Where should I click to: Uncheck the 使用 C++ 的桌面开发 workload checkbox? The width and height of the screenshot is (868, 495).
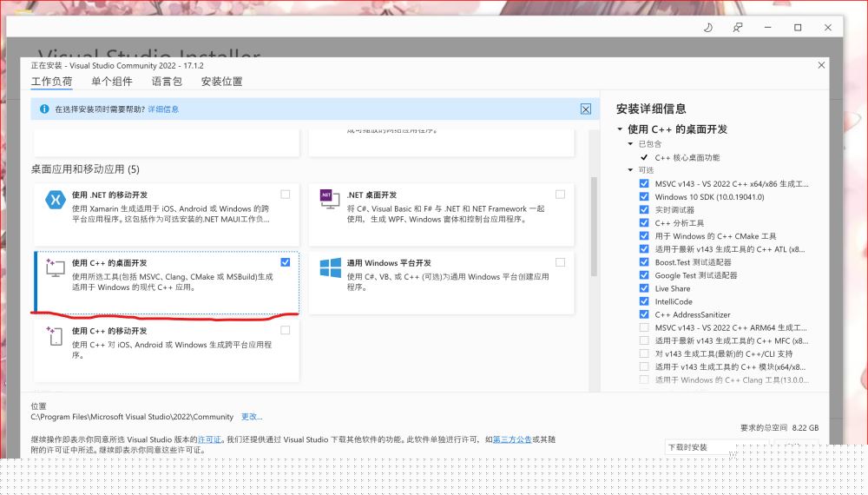coord(286,262)
